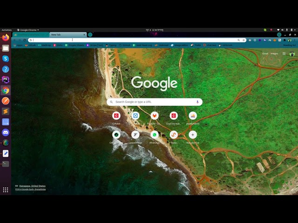Launch Sublime Text from the dock
The image size is (298, 223).
6,111
